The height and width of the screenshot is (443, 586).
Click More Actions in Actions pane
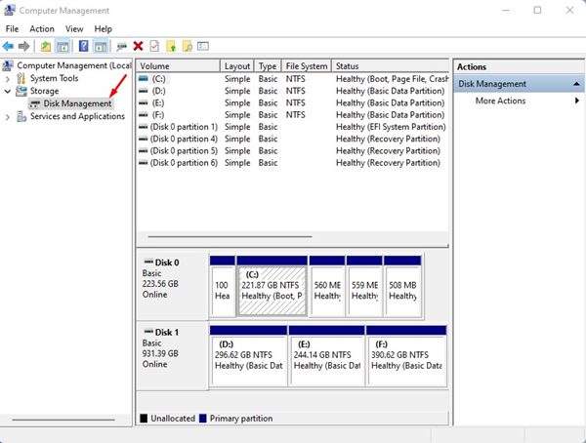500,101
